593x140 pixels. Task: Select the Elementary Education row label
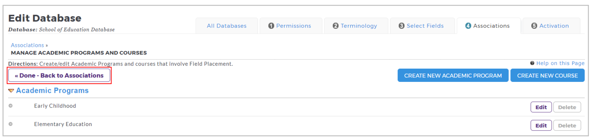coord(63,124)
